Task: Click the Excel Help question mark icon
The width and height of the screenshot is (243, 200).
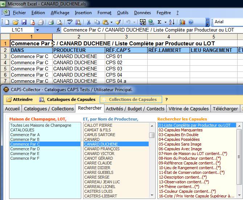Action: click(191, 23)
